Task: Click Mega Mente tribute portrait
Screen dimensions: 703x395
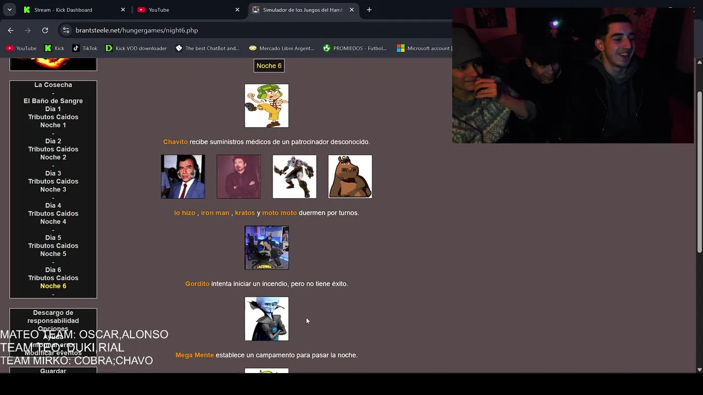Action: pyautogui.click(x=266, y=319)
